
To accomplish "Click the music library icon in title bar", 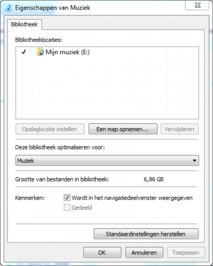I will point(8,8).
